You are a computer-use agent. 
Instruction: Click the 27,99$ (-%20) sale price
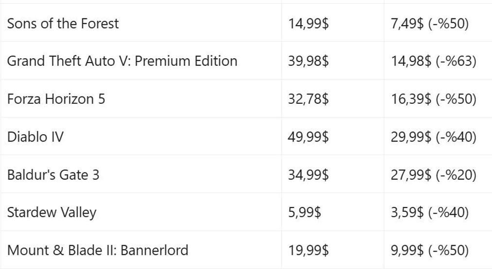tap(433, 174)
